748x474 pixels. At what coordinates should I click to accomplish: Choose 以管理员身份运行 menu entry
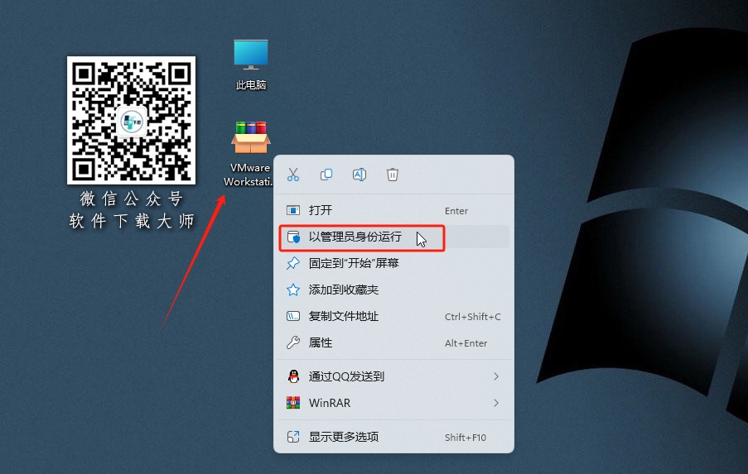coord(393,237)
